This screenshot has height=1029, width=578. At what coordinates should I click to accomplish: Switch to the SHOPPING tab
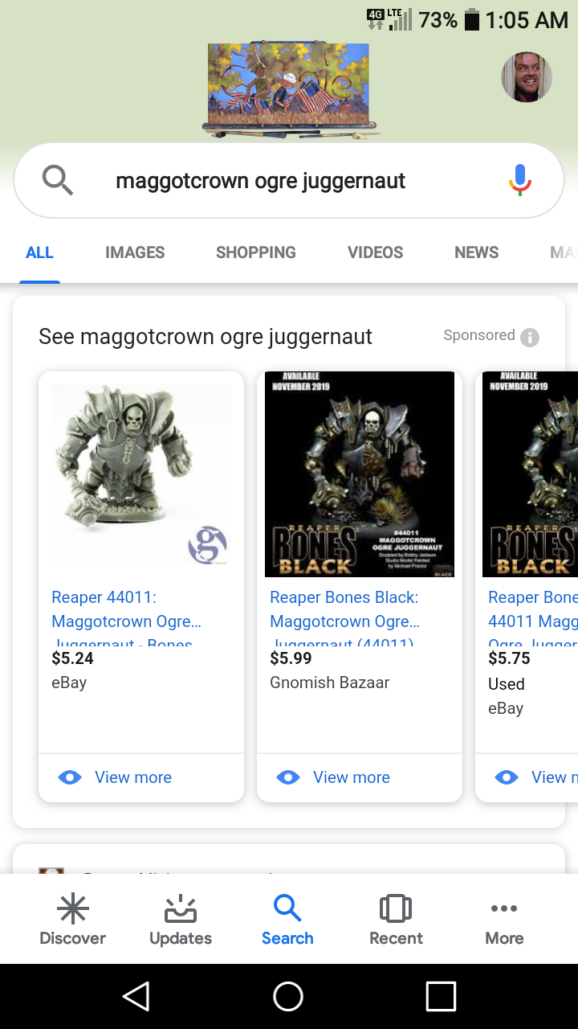tap(256, 252)
